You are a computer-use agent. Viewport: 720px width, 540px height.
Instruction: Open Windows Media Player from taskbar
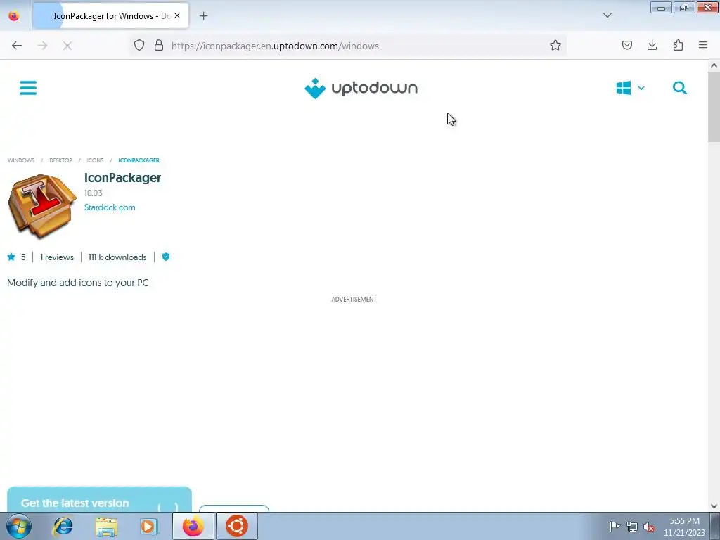(149, 526)
